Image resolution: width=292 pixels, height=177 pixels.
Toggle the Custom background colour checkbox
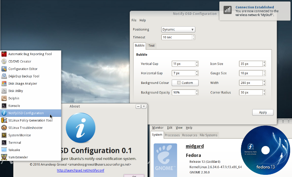(179, 82)
